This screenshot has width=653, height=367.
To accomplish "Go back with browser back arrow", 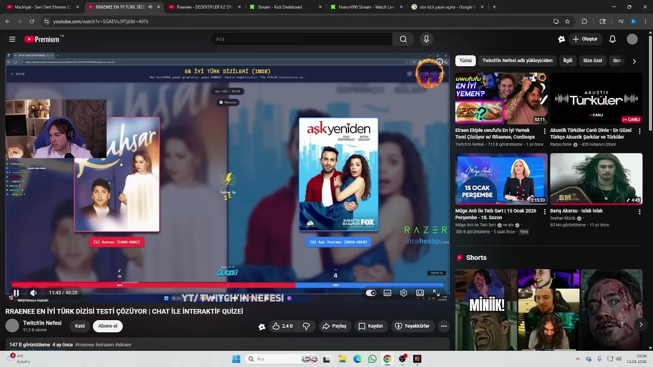I will click(7, 21).
